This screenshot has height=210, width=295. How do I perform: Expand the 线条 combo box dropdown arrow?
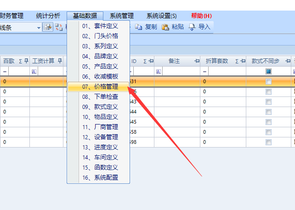point(39,27)
